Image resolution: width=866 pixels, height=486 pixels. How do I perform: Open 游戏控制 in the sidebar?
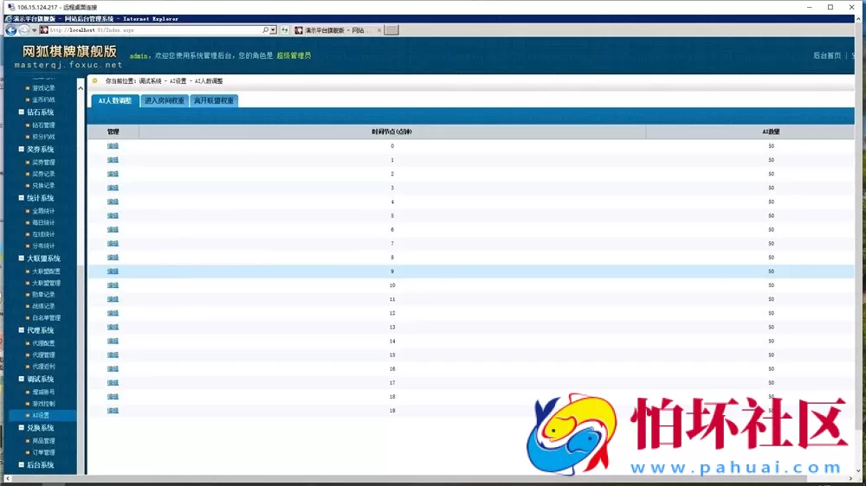43,404
